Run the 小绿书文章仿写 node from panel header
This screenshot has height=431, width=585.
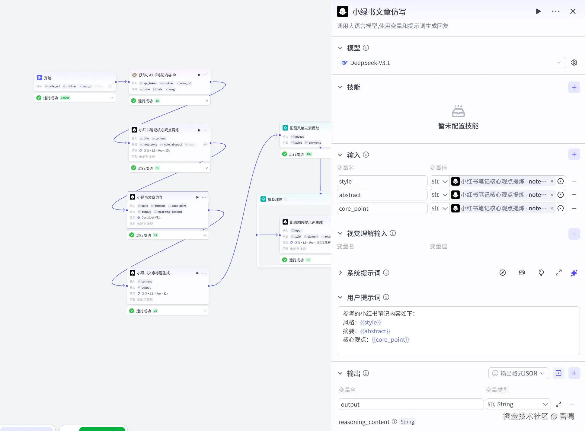[538, 11]
